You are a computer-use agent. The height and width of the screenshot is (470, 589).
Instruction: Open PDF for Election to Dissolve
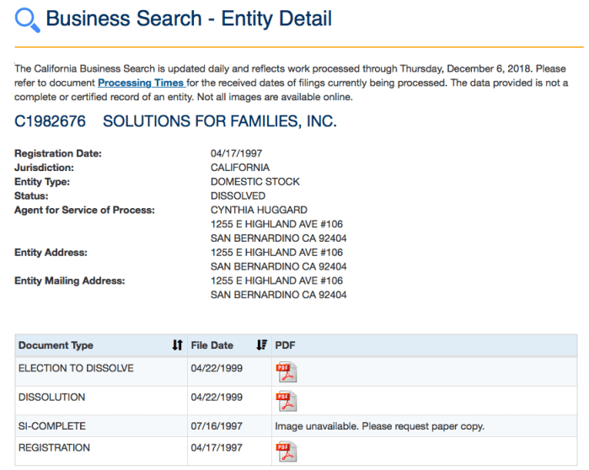287,372
